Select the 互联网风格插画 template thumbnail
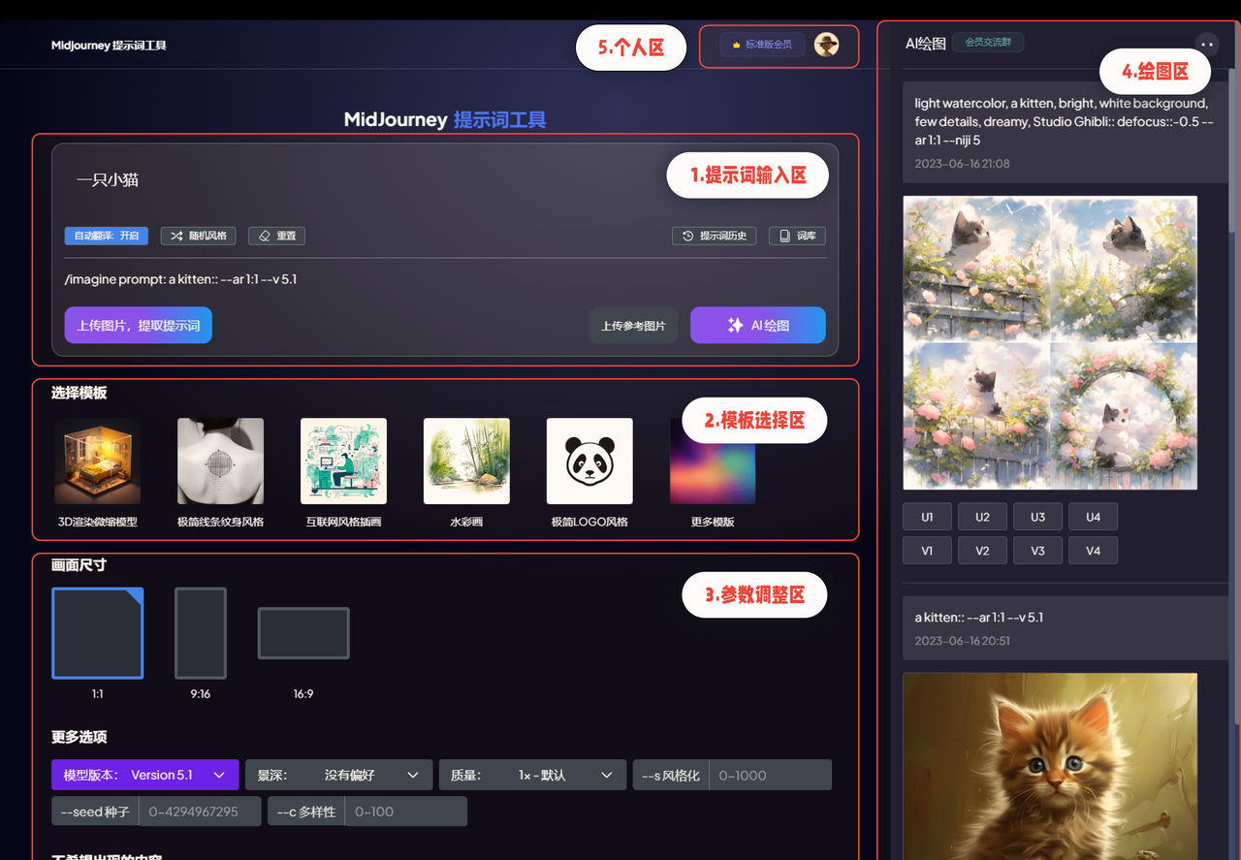The image size is (1241, 860). 343,462
